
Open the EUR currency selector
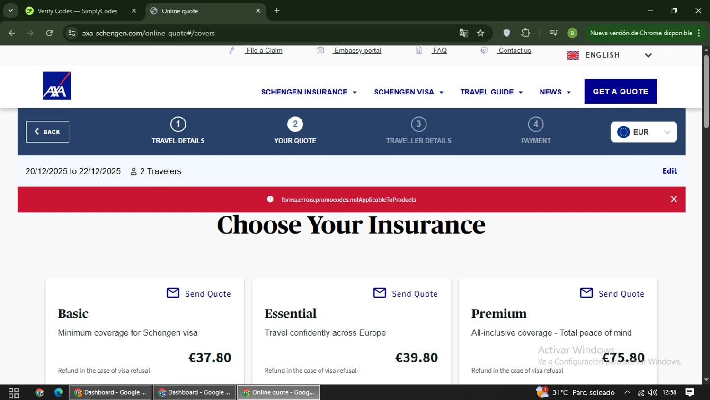(x=644, y=132)
